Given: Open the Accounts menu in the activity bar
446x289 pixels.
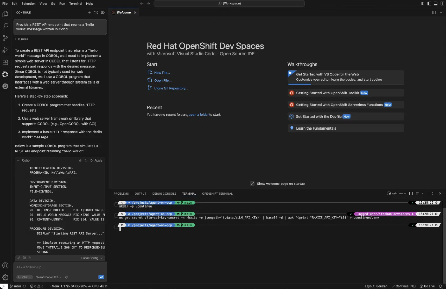Looking at the screenshot, I should tap(5, 265).
